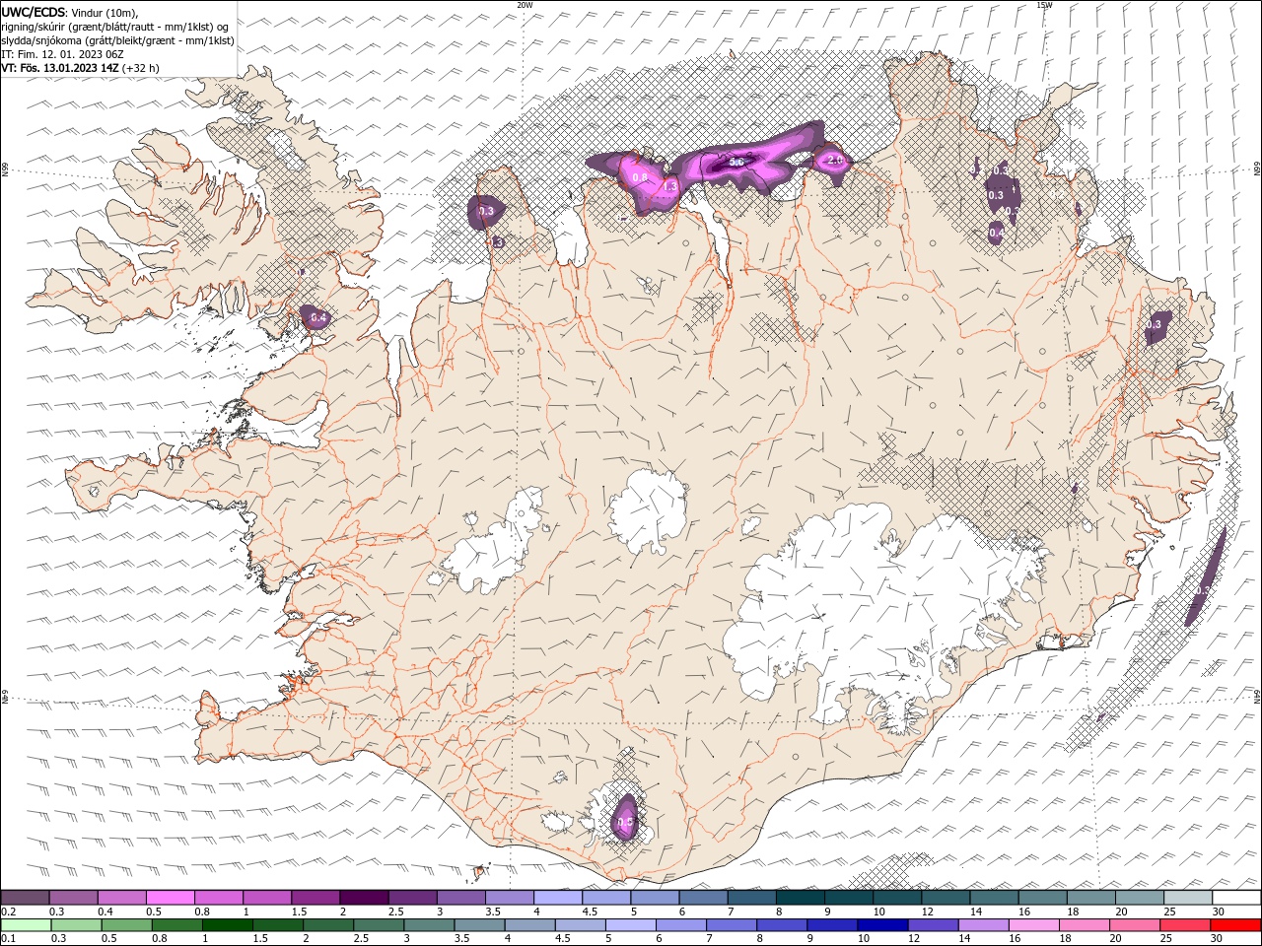Click the '15W' longitude label at top
The width and height of the screenshot is (1262, 946).
1044,5
